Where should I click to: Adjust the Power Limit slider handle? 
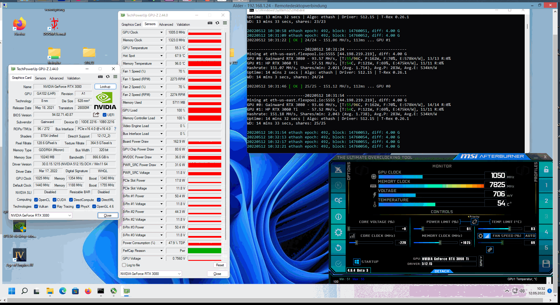(x=423, y=229)
